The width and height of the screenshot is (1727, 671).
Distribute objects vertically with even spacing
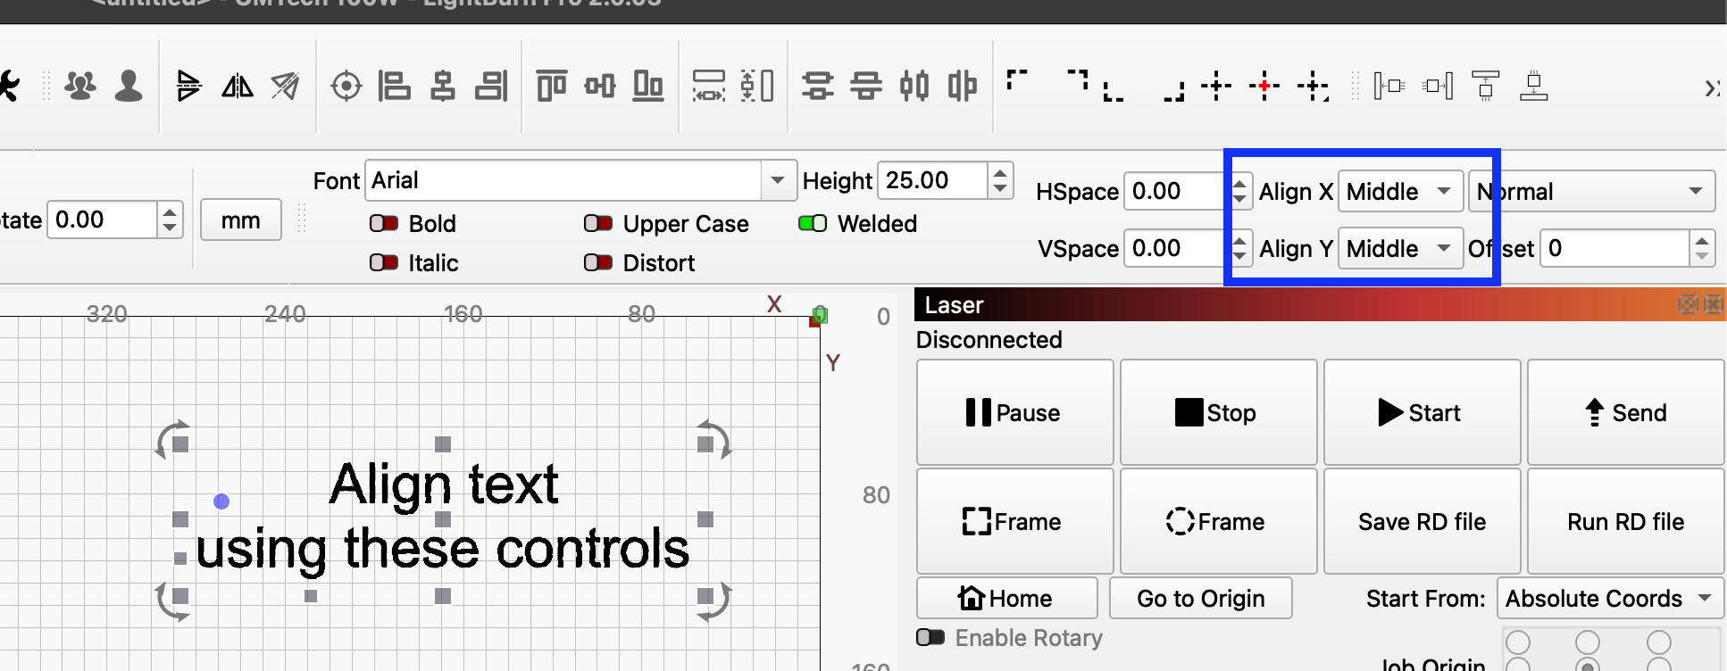click(818, 86)
